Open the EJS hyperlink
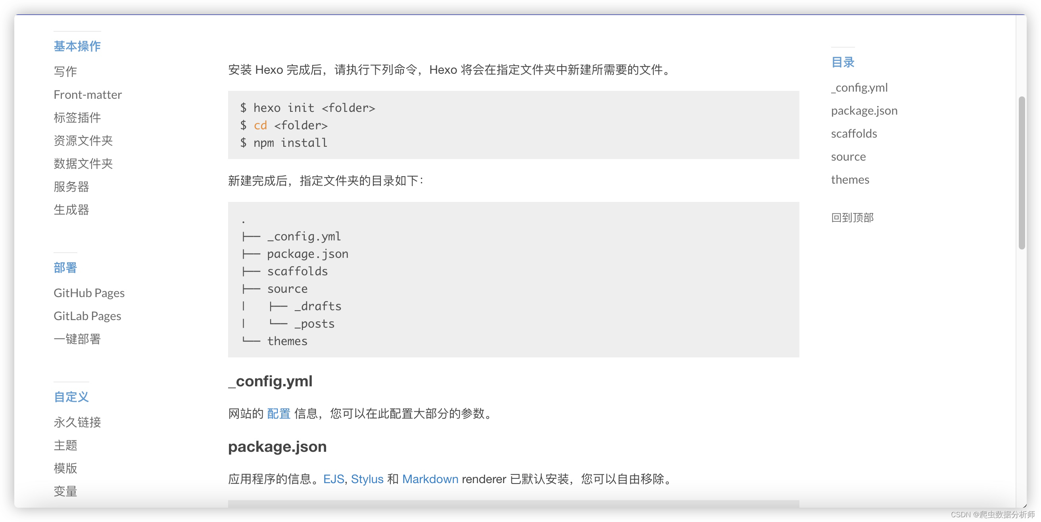 point(333,479)
